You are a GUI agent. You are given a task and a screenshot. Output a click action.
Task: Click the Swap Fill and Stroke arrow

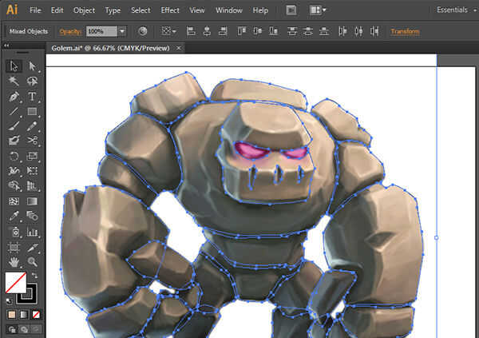(x=34, y=276)
